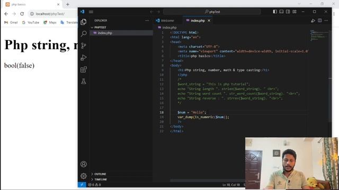The height and width of the screenshot is (190, 339).
Task: Open the Testing flask icon
Action: coord(84,81)
